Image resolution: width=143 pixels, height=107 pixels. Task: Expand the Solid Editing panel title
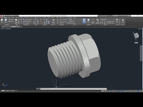coord(26,25)
